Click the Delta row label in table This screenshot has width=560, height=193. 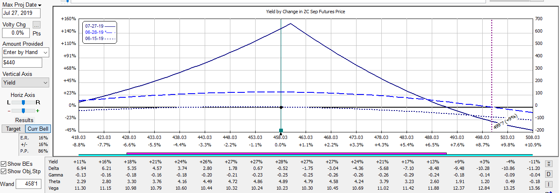pos(54,168)
